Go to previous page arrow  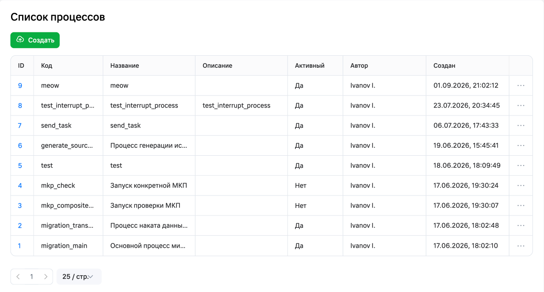click(18, 277)
